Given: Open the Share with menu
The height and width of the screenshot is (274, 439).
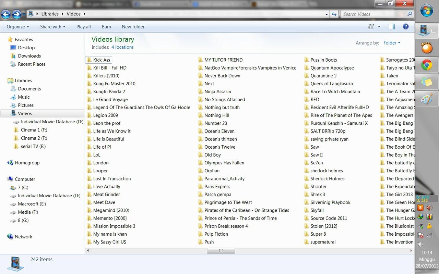Looking at the screenshot, I should click(52, 27).
